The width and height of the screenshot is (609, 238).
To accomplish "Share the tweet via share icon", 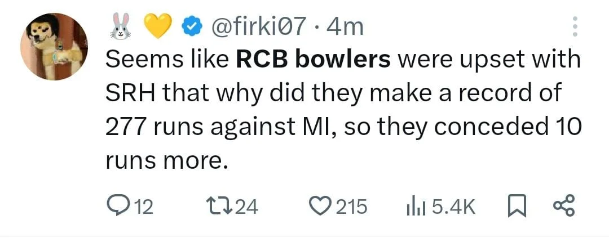I will click(564, 206).
